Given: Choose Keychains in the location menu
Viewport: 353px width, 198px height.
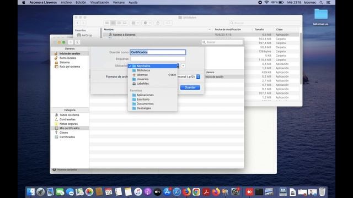Looking at the screenshot, I should click(x=153, y=66).
